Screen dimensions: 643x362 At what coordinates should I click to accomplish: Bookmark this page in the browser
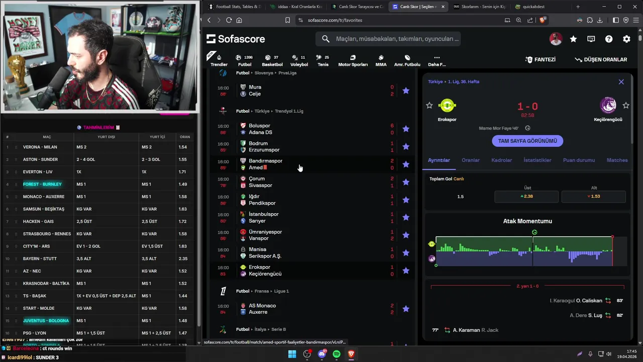(x=287, y=20)
